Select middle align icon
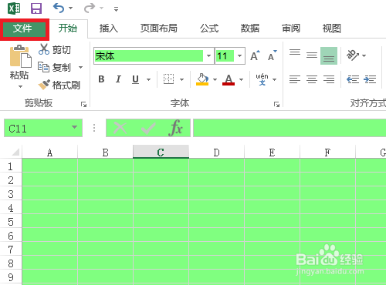Viewport: 386px width, 285px height. tap(312, 55)
